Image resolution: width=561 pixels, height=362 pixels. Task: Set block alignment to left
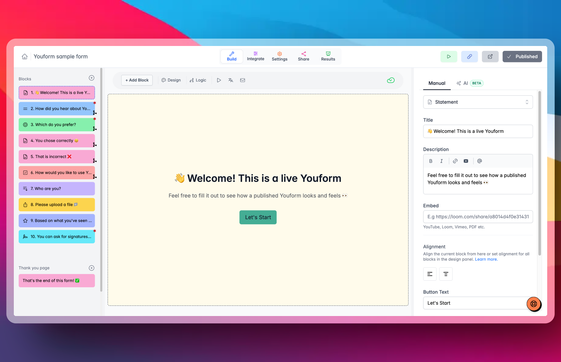click(x=430, y=274)
